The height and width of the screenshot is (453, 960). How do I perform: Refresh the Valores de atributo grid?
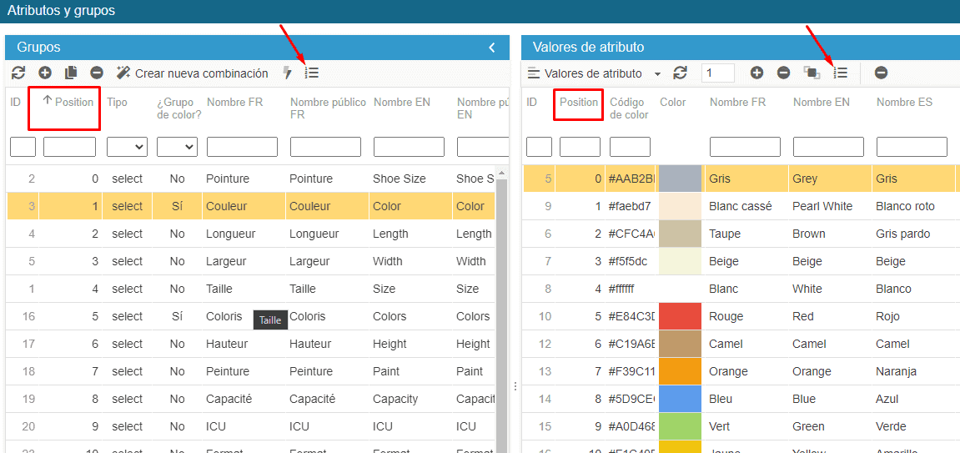681,73
